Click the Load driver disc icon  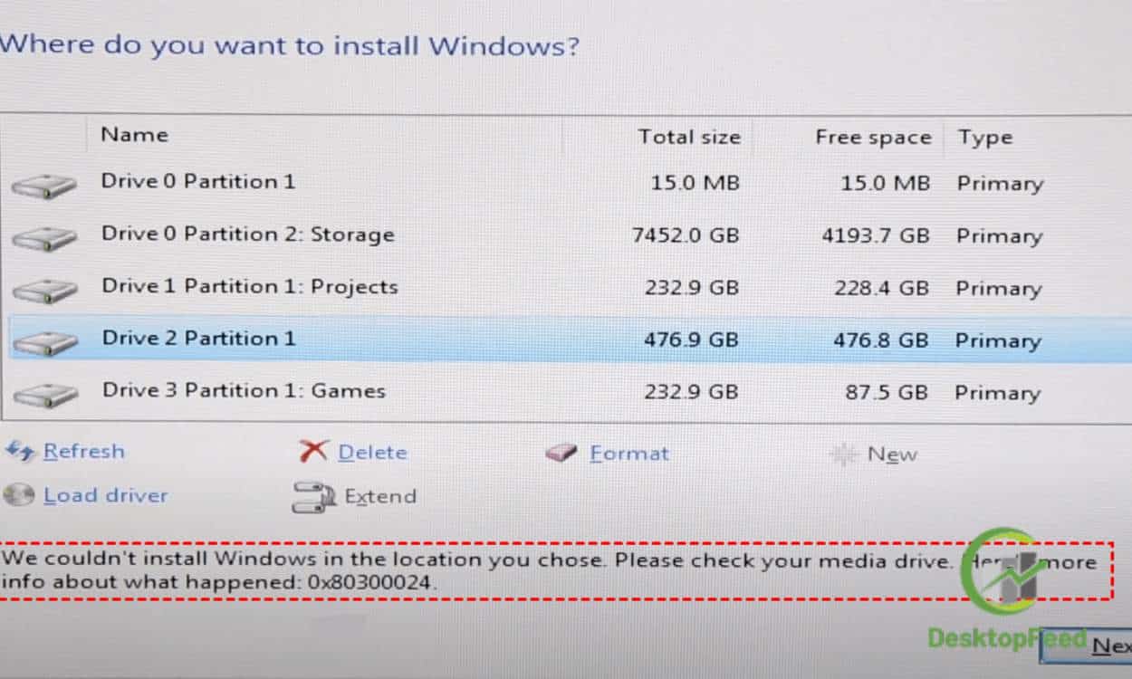(x=19, y=495)
